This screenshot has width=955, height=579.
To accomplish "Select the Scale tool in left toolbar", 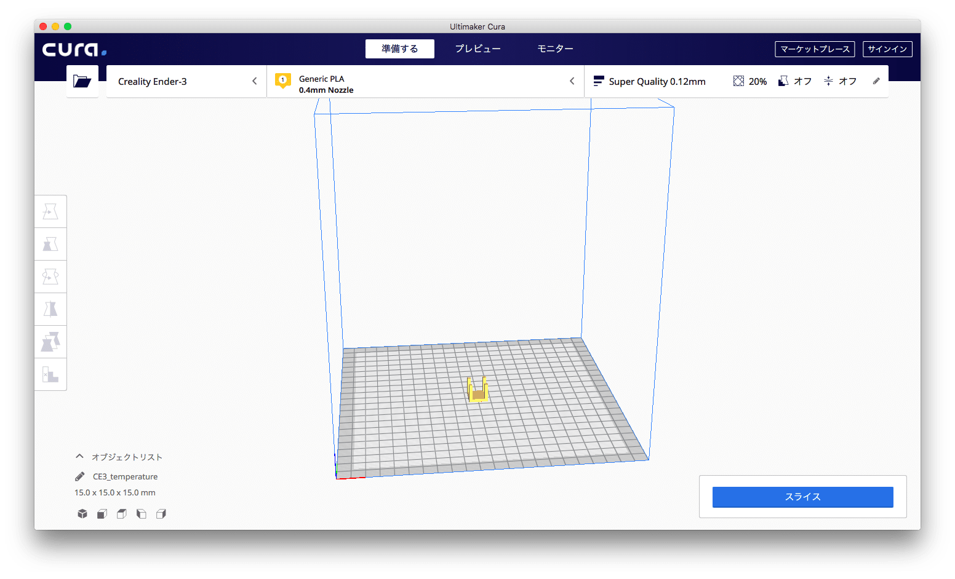I will pyautogui.click(x=50, y=244).
